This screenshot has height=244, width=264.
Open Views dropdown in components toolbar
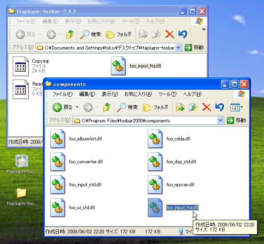tap(237, 107)
